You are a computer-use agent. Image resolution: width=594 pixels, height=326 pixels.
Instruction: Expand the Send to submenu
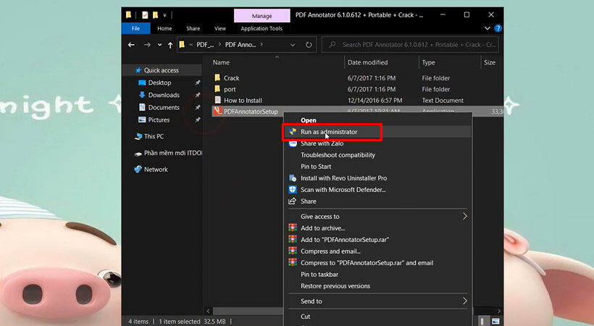coord(464,301)
